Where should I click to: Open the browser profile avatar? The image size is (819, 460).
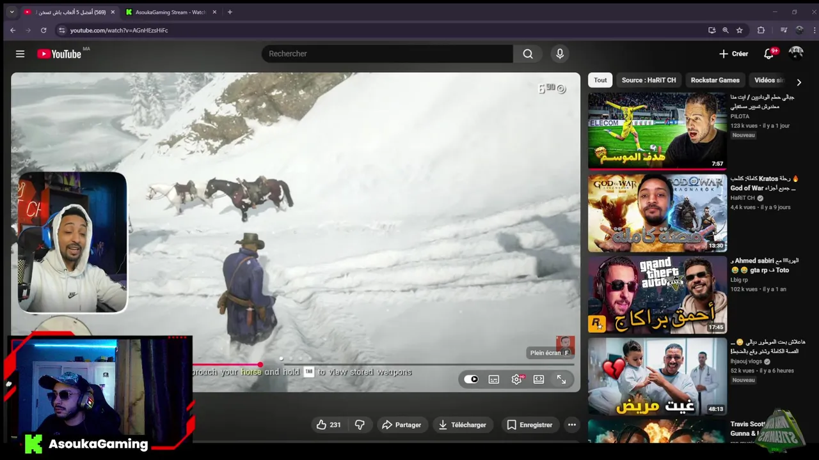(799, 30)
